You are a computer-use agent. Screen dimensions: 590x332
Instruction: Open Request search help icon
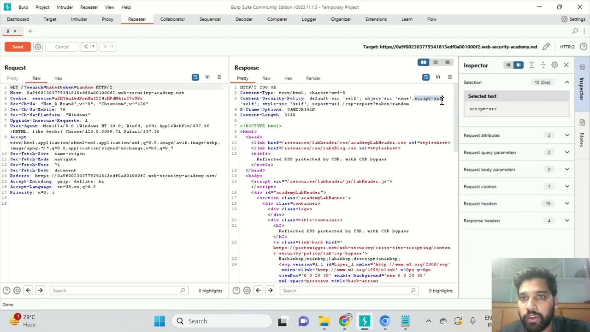(x=6, y=290)
